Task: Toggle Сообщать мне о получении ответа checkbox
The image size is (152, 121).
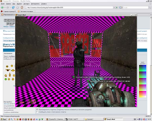Action: point(37,112)
